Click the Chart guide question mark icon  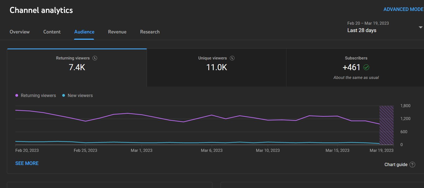tap(412, 165)
